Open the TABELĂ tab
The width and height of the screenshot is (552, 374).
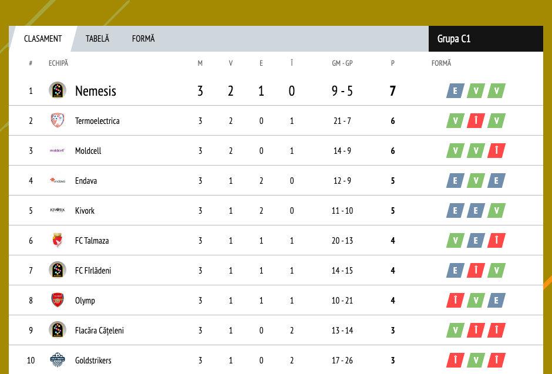tap(97, 39)
